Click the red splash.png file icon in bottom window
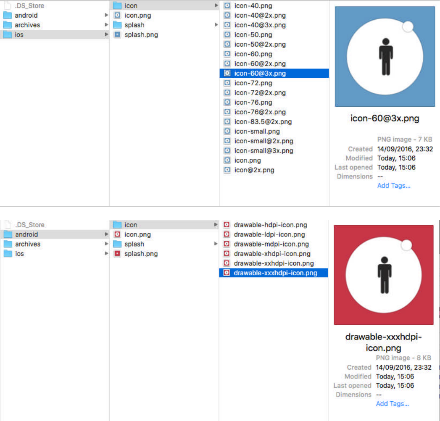Viewport: 440px width, 421px height. click(117, 253)
